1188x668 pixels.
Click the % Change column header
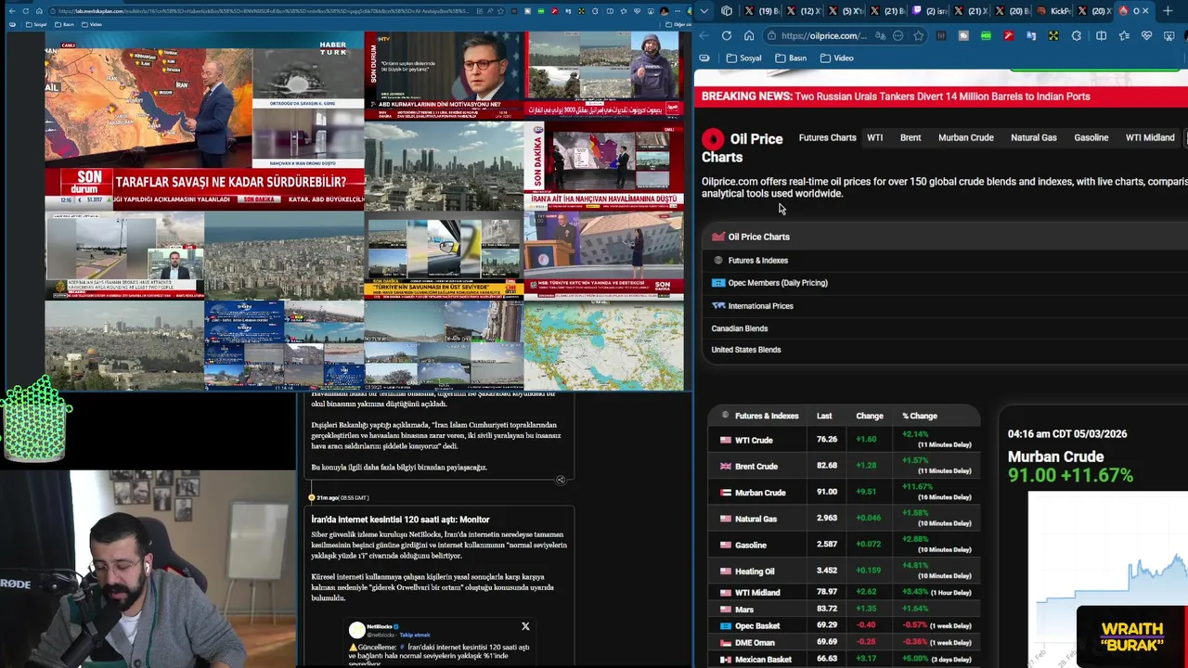tap(920, 416)
